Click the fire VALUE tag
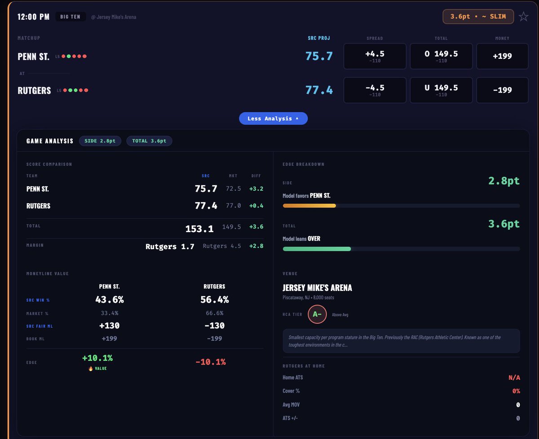Screen dimensions: 539x439 97,369
